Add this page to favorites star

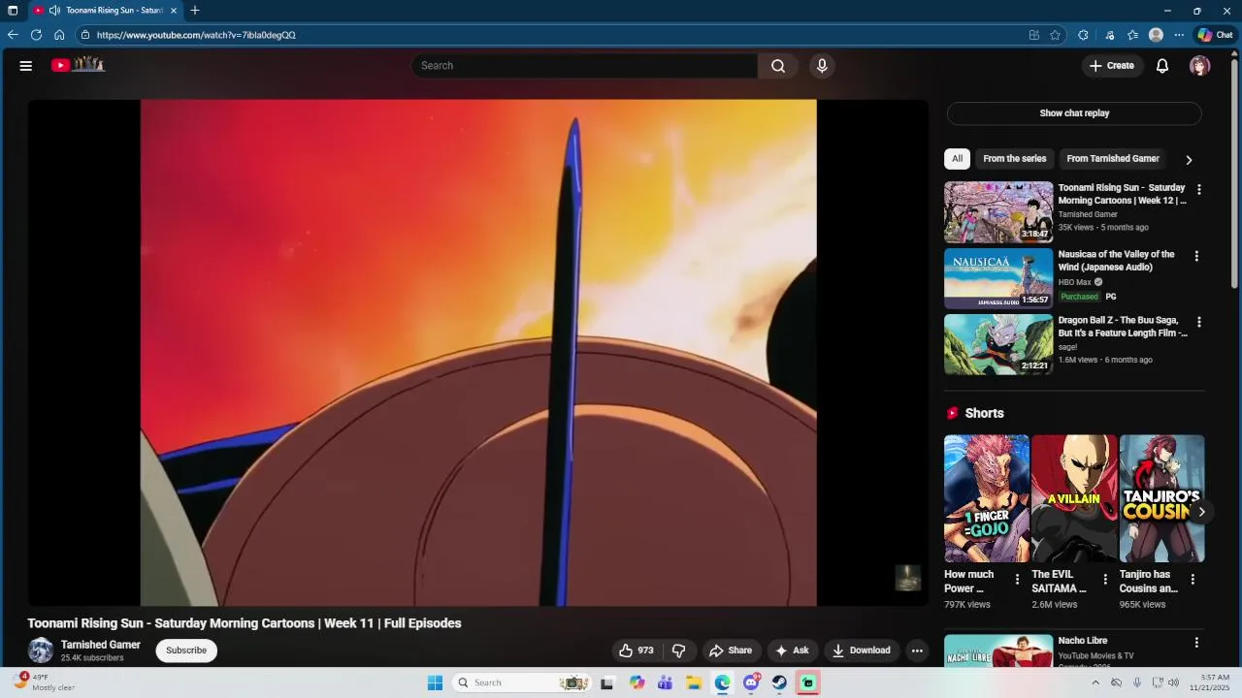tap(1056, 35)
